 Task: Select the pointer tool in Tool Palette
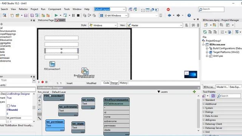213,96
